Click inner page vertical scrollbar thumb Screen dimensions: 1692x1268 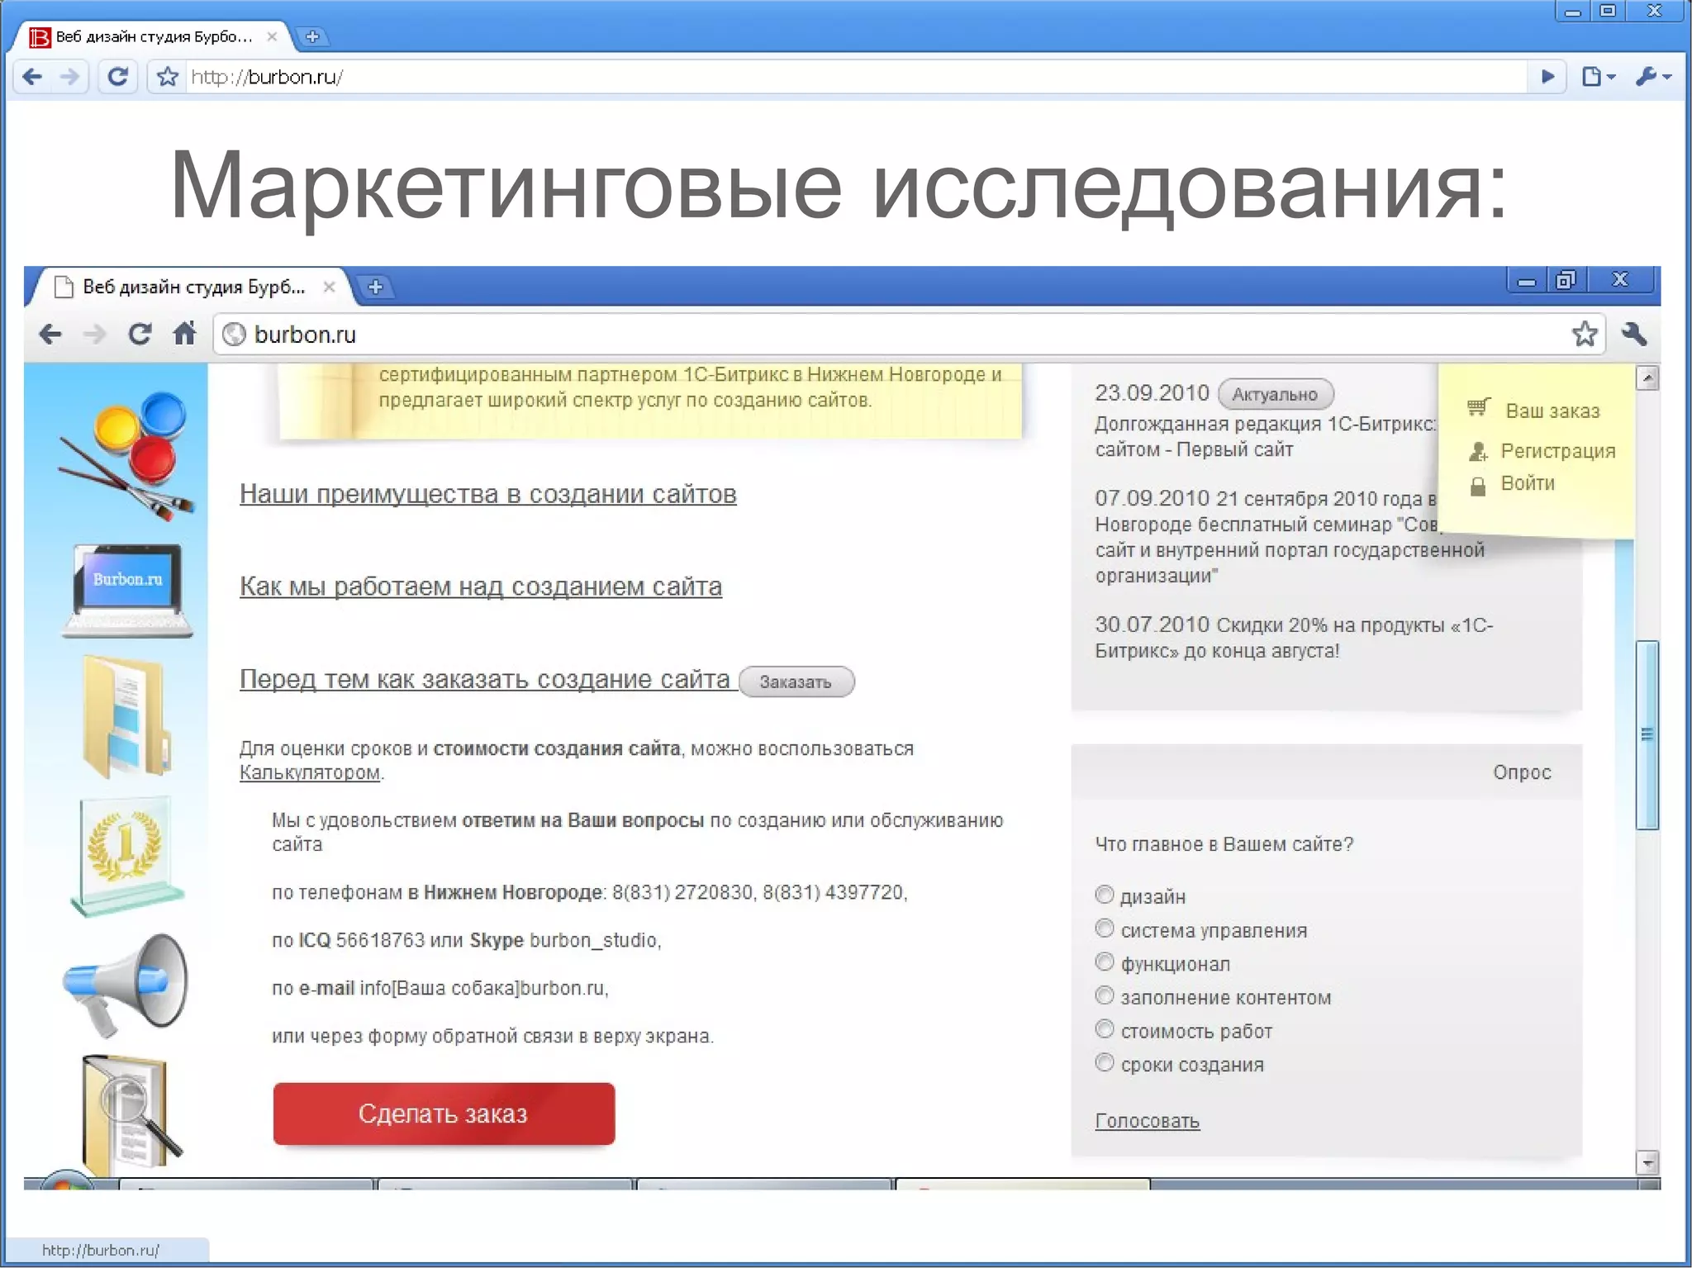click(1647, 735)
